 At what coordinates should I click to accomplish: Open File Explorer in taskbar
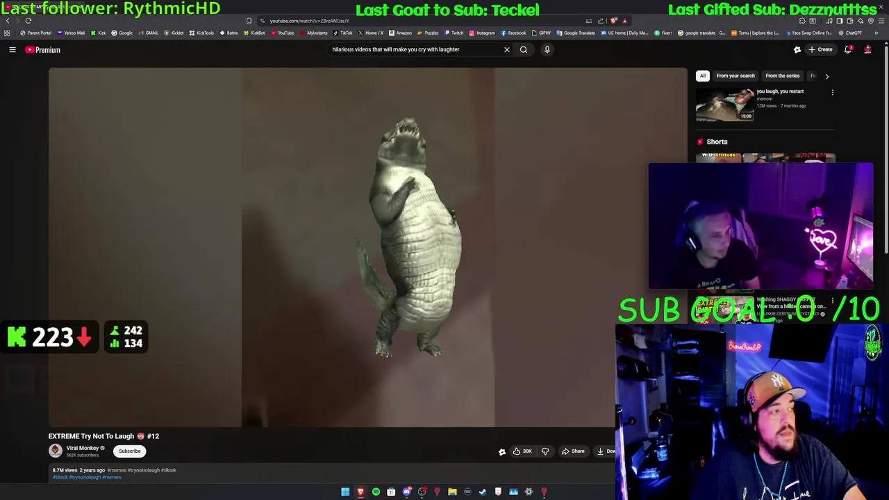pos(452,492)
